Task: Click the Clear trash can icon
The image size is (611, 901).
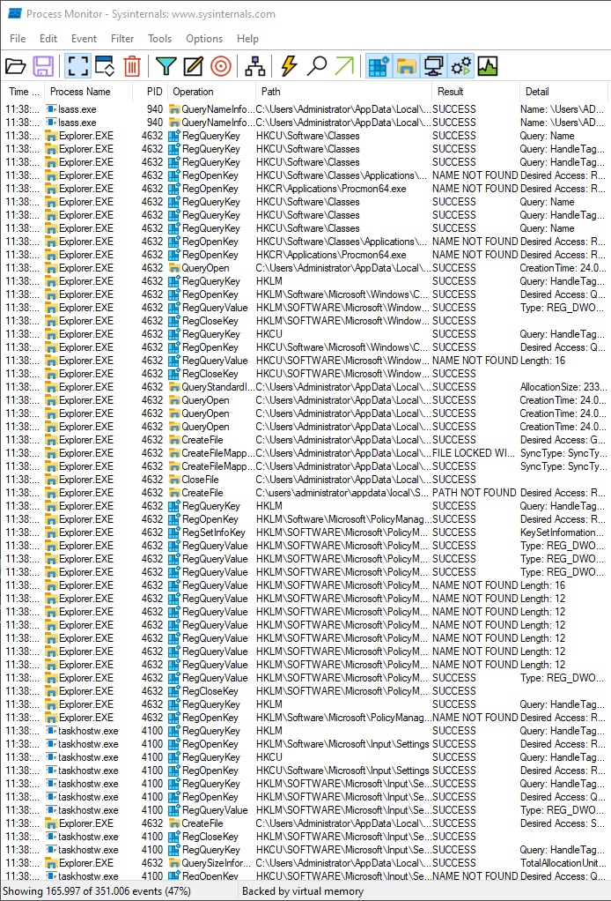Action: [132, 66]
